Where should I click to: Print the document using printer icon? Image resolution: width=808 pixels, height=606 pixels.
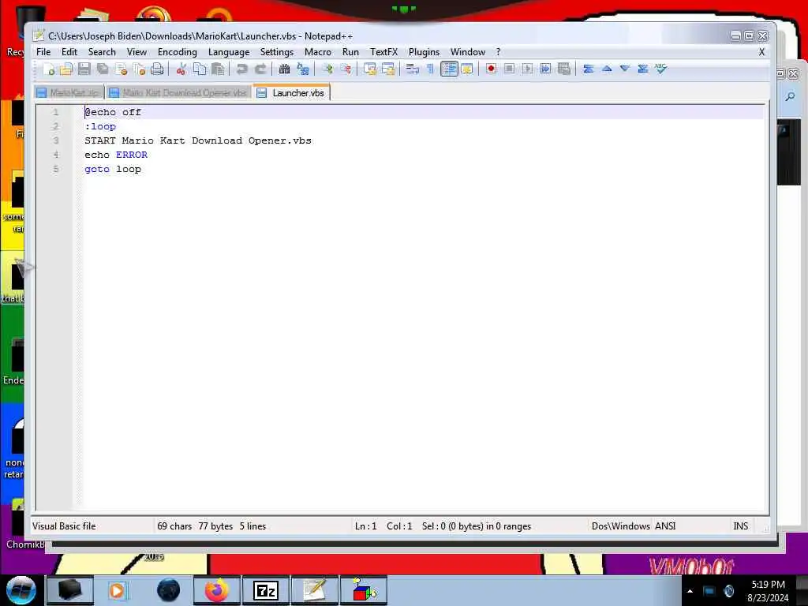point(157,69)
